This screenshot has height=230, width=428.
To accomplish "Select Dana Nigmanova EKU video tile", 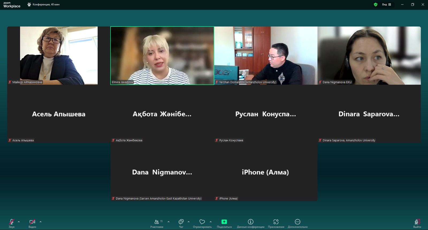I will [x=369, y=56].
